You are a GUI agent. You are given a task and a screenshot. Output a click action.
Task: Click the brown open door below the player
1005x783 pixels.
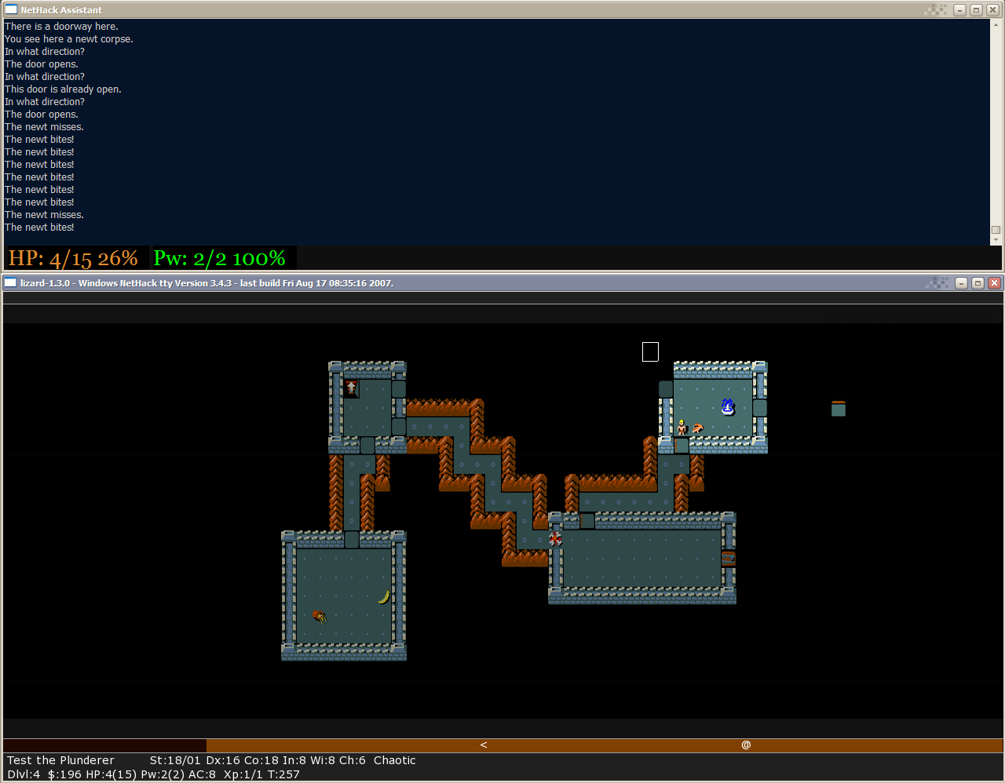[682, 446]
